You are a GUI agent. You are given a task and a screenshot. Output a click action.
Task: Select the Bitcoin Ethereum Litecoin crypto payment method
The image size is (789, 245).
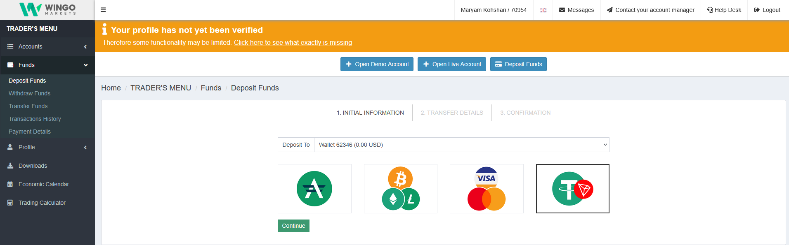(x=401, y=189)
